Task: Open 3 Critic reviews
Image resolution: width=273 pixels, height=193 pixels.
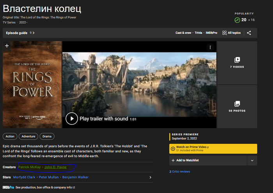Action: [x=180, y=172]
